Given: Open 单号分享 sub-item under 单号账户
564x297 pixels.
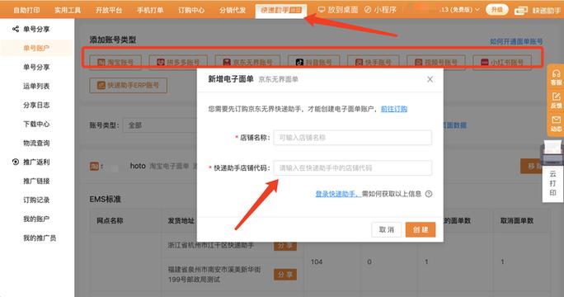Looking at the screenshot, I should point(36,67).
